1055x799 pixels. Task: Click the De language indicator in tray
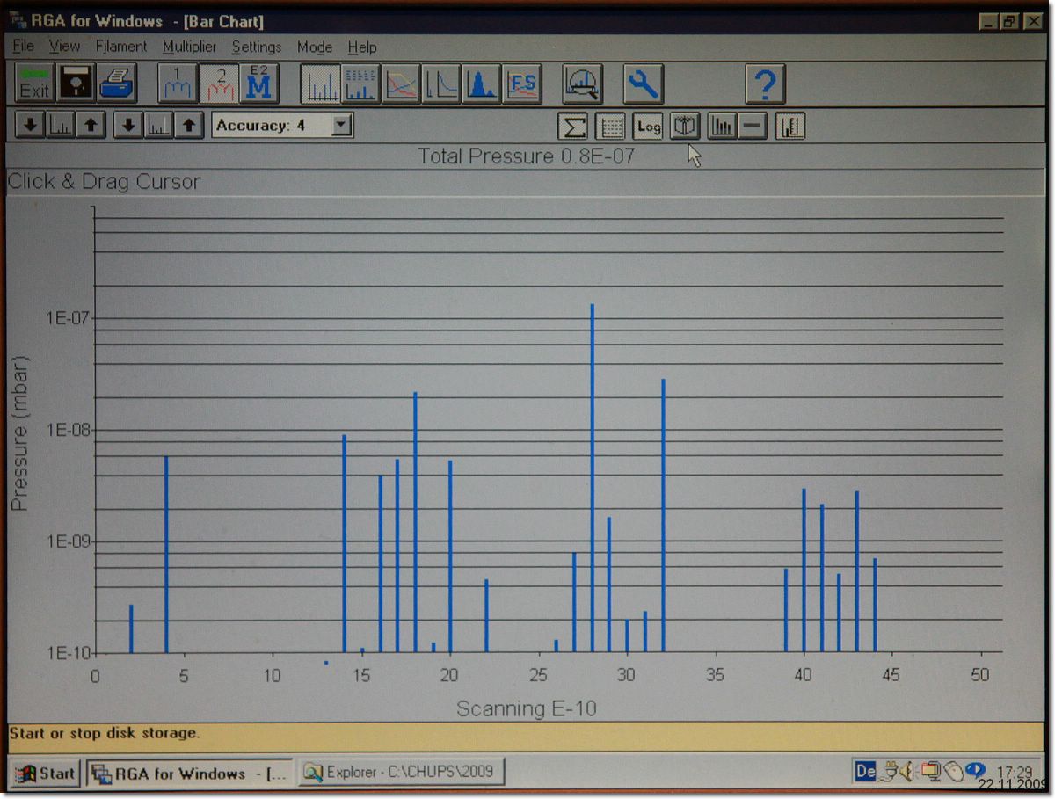point(865,772)
